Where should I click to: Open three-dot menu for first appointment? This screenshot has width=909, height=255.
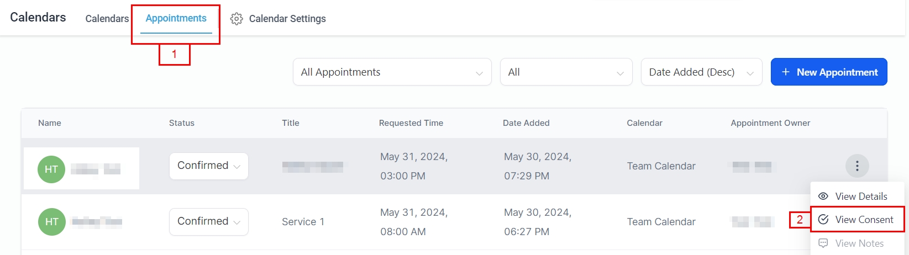[857, 166]
